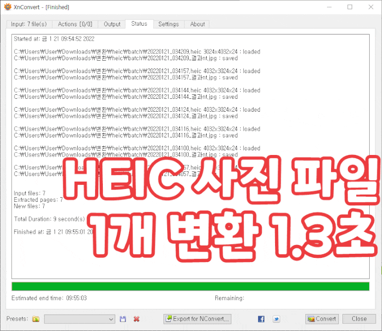Screen dimensions: 382x331
Task: Click Export for NConvert button
Action: pyautogui.click(x=197, y=319)
